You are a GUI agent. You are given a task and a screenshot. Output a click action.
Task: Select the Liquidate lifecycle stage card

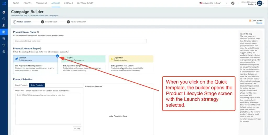tap(131, 64)
